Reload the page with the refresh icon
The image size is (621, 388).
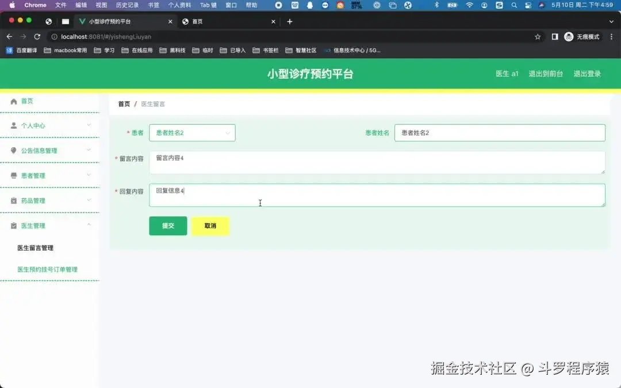37,36
